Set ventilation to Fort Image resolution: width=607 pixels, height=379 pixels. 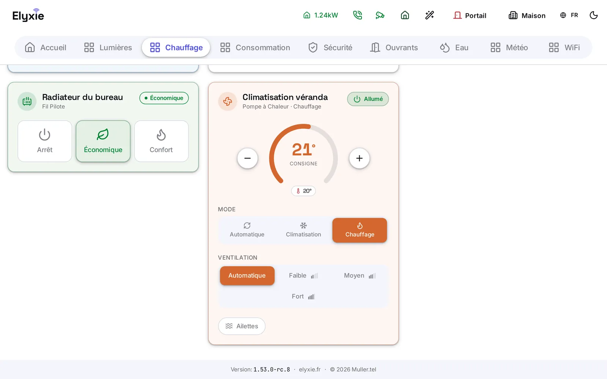tap(303, 296)
